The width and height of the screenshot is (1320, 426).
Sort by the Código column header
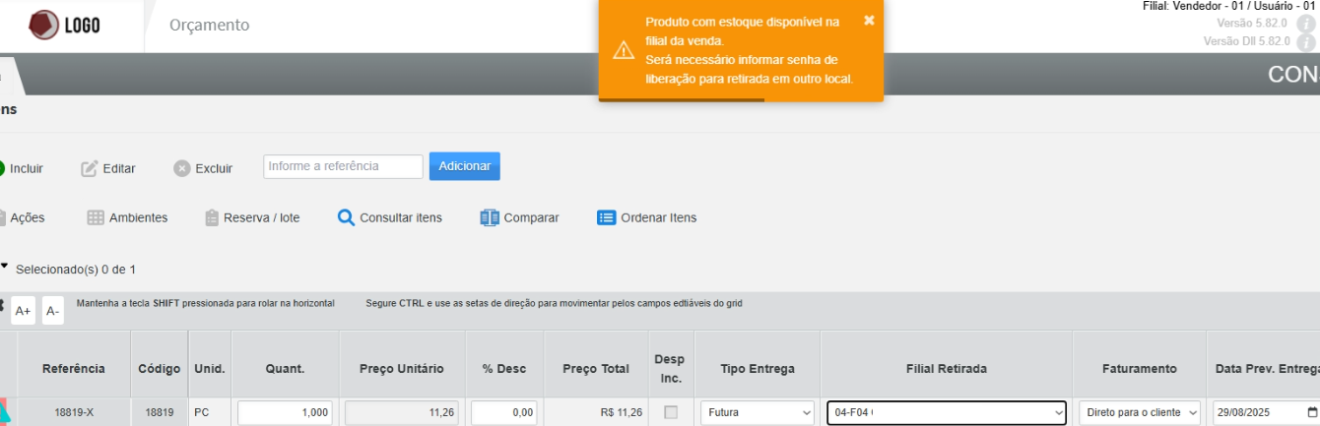coord(159,369)
